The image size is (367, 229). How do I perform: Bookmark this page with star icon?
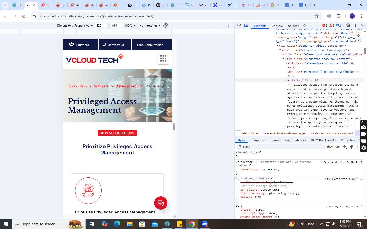click(x=317, y=16)
